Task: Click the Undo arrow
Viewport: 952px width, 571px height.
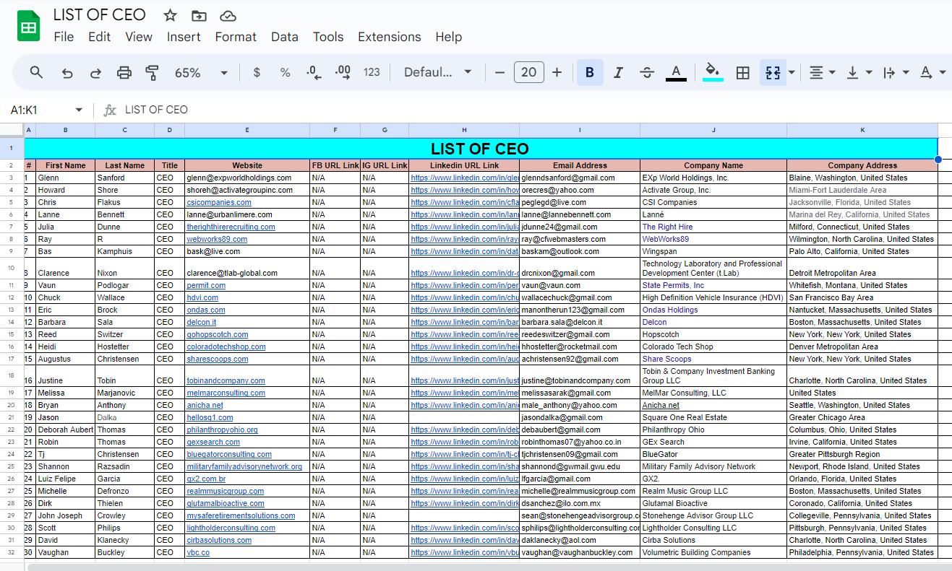Action: point(67,72)
